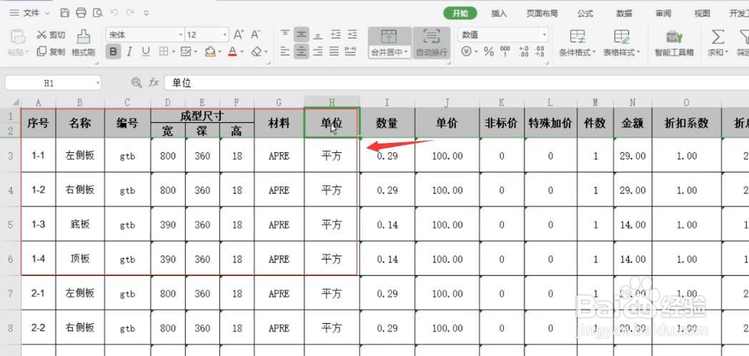Expand the borders dropdown arrow

(x=174, y=52)
